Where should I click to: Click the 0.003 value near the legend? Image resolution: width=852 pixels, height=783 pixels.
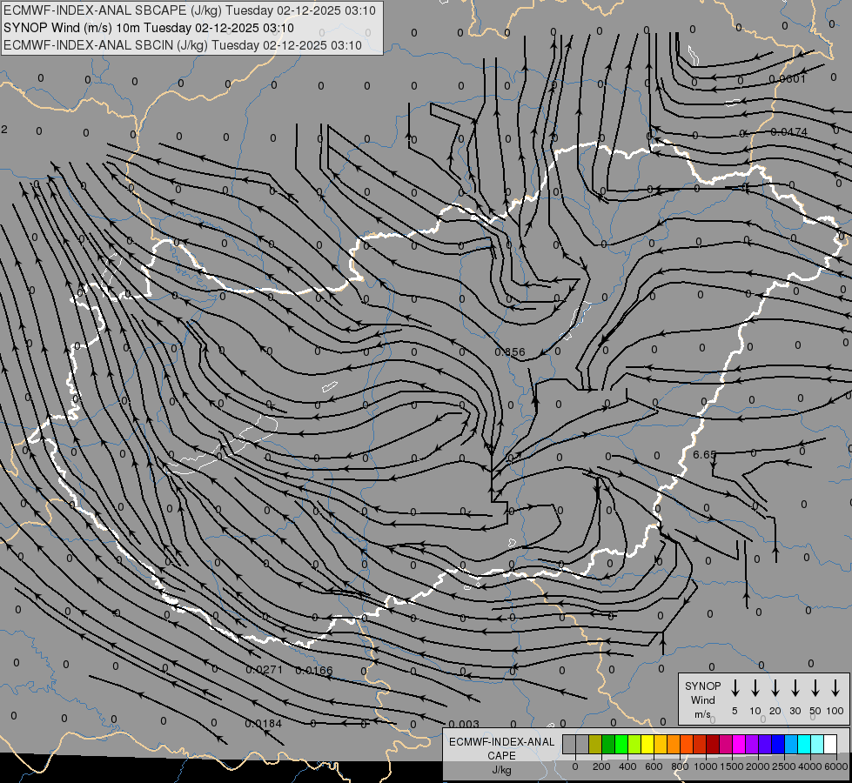pos(464,725)
